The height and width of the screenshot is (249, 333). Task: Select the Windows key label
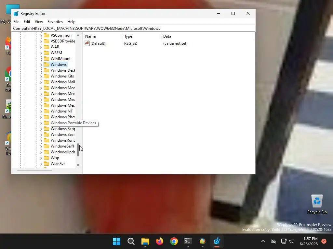click(x=59, y=65)
